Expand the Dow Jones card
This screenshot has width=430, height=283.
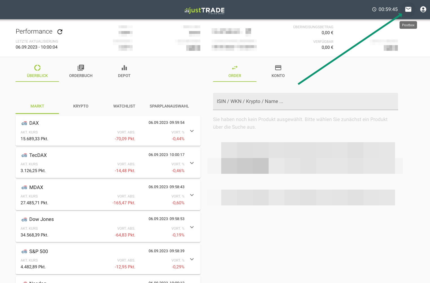pos(192,227)
